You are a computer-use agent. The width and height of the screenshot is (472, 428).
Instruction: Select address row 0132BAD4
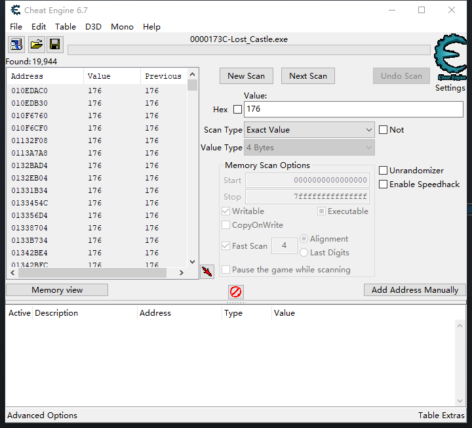(x=97, y=165)
